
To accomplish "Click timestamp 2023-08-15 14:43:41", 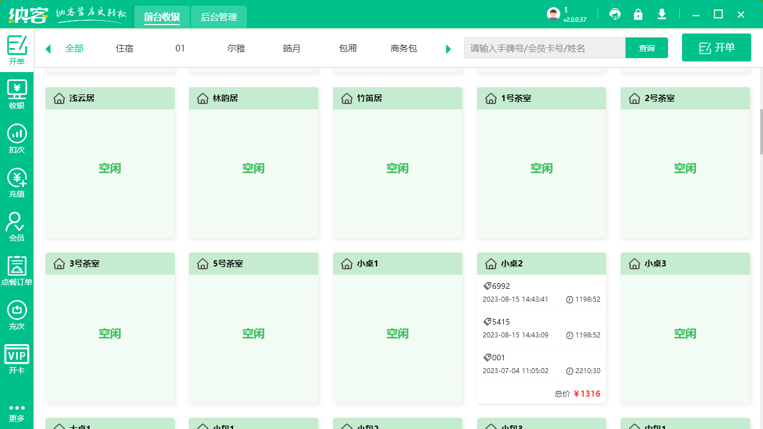I will 516,299.
